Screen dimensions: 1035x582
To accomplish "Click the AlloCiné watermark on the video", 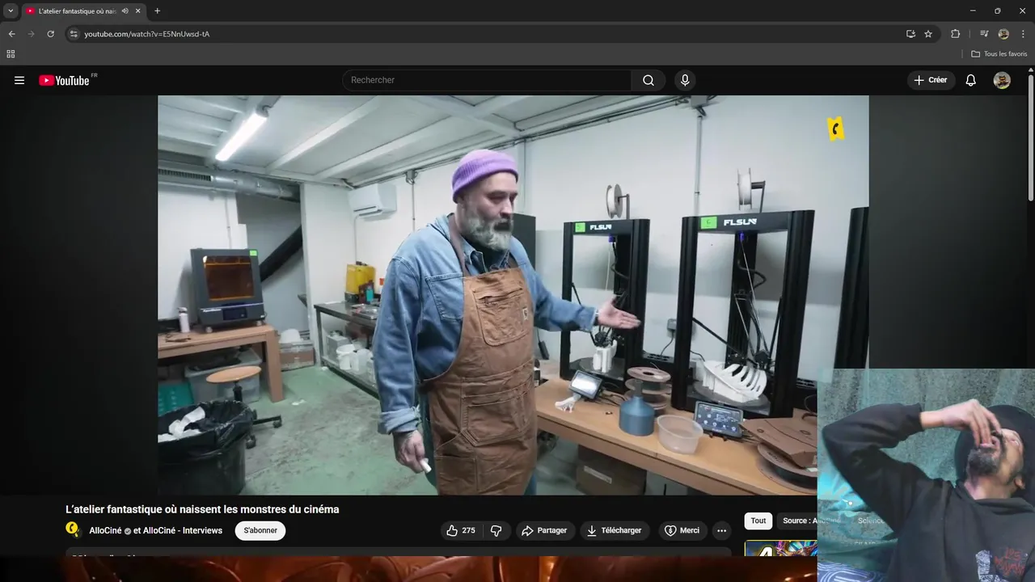I will pyautogui.click(x=836, y=129).
